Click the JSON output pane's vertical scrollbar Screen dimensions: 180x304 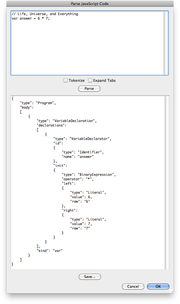click(x=167, y=182)
